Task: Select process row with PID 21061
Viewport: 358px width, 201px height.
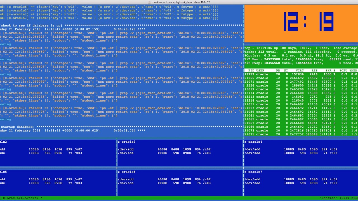Action: click(301, 116)
